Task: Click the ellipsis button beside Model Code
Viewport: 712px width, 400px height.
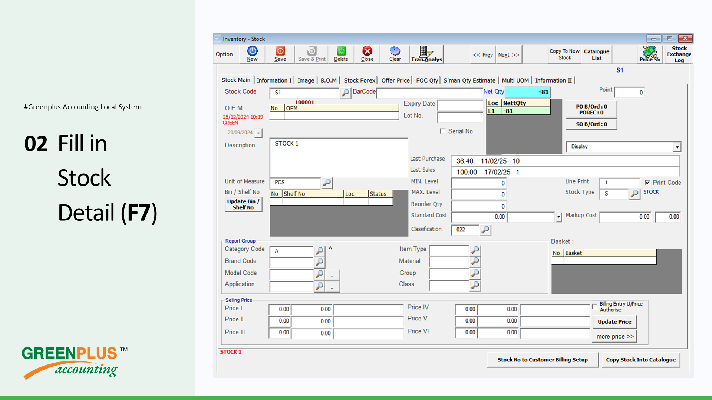Action: coord(333,275)
